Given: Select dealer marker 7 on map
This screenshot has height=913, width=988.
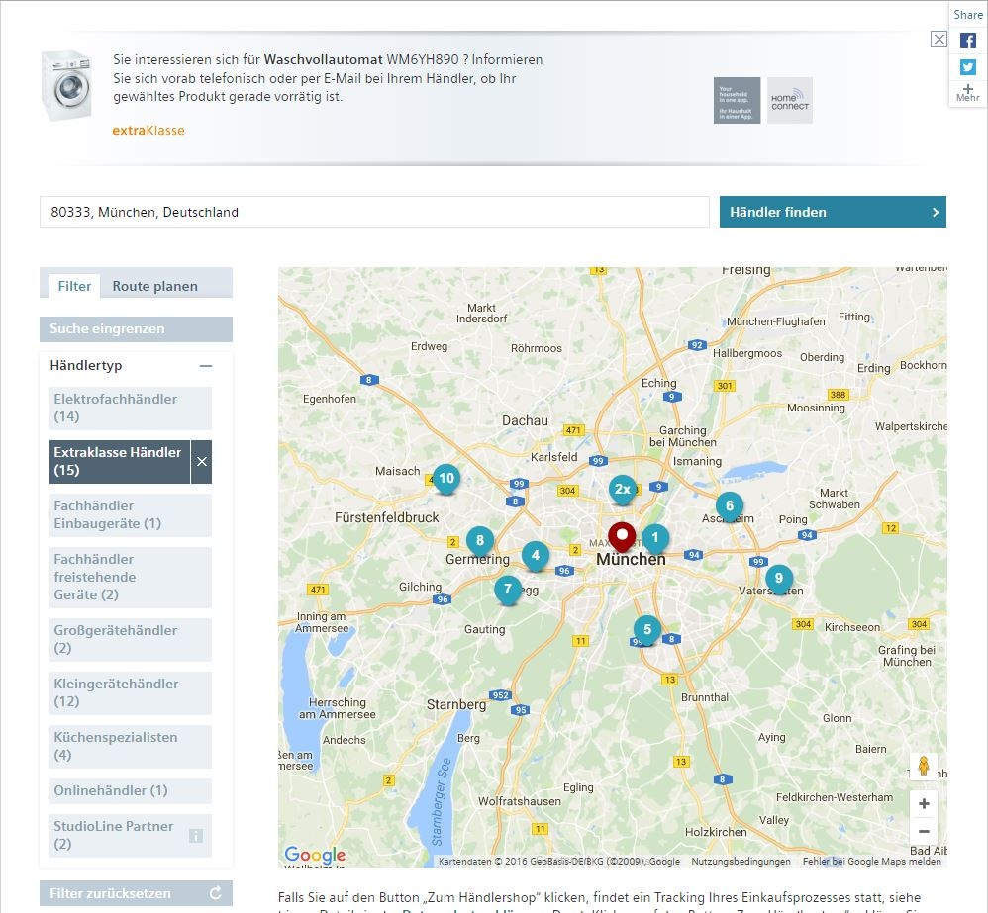Looking at the screenshot, I should [x=508, y=590].
